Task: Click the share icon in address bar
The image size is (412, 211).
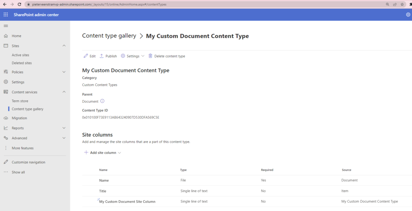Action: 395,4
